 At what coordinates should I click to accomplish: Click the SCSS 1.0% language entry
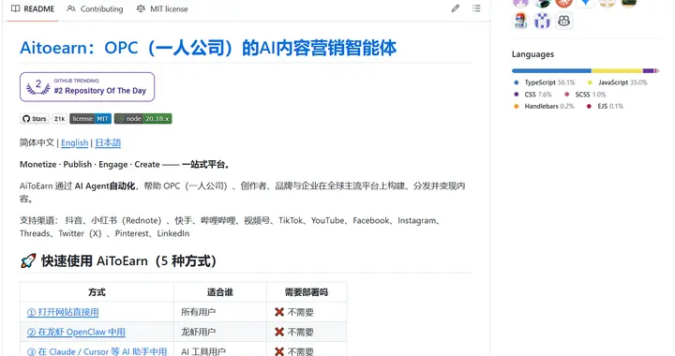pos(585,95)
